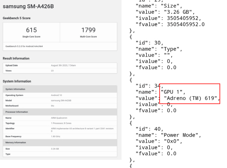Screen dimensions: 227x168
Task: Click the JSON line "name": "Type"
Action: point(159,49)
